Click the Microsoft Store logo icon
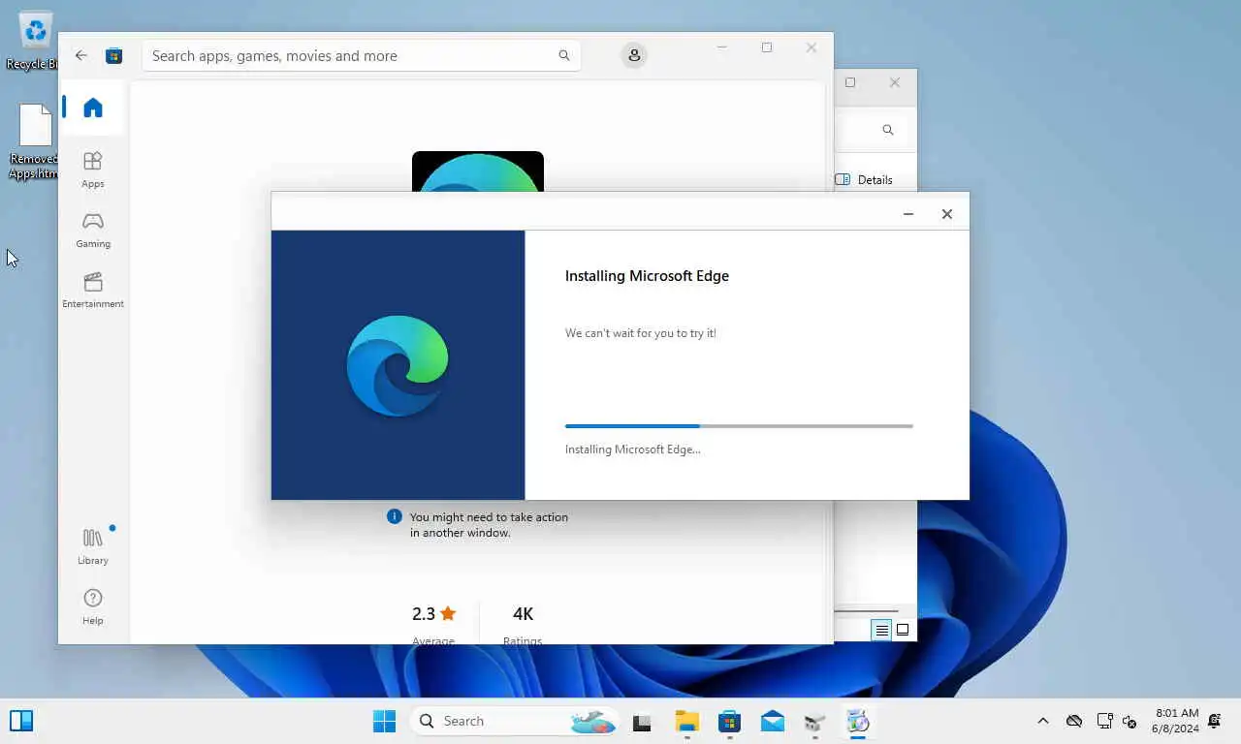This screenshot has height=744, width=1241. click(114, 55)
